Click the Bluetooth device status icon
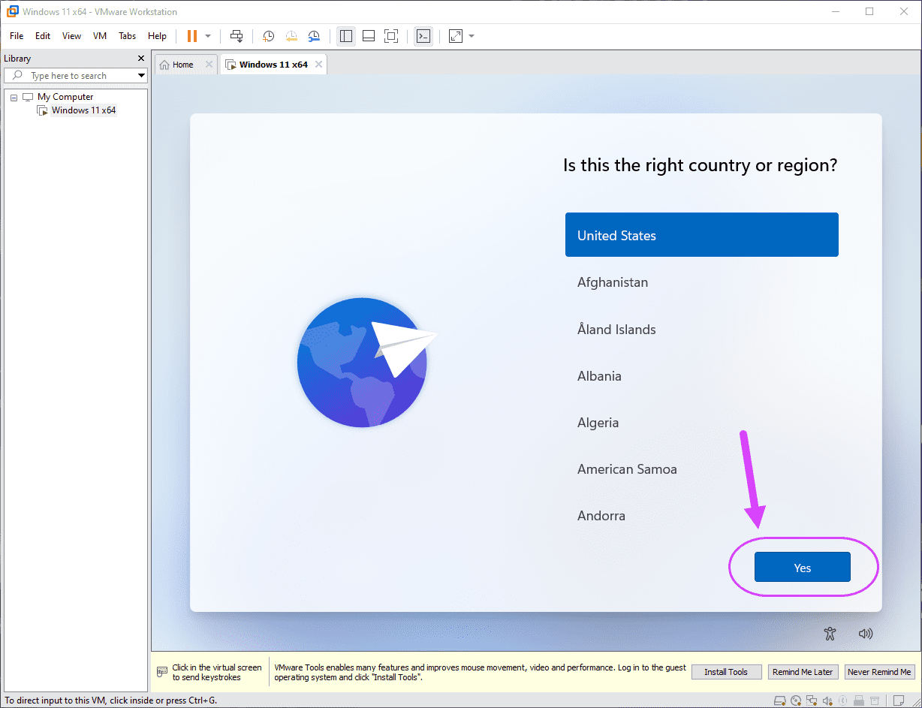The height and width of the screenshot is (708, 922). point(842,700)
